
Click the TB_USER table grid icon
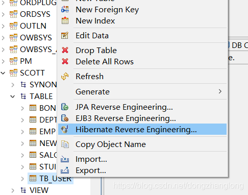click(x=33, y=179)
